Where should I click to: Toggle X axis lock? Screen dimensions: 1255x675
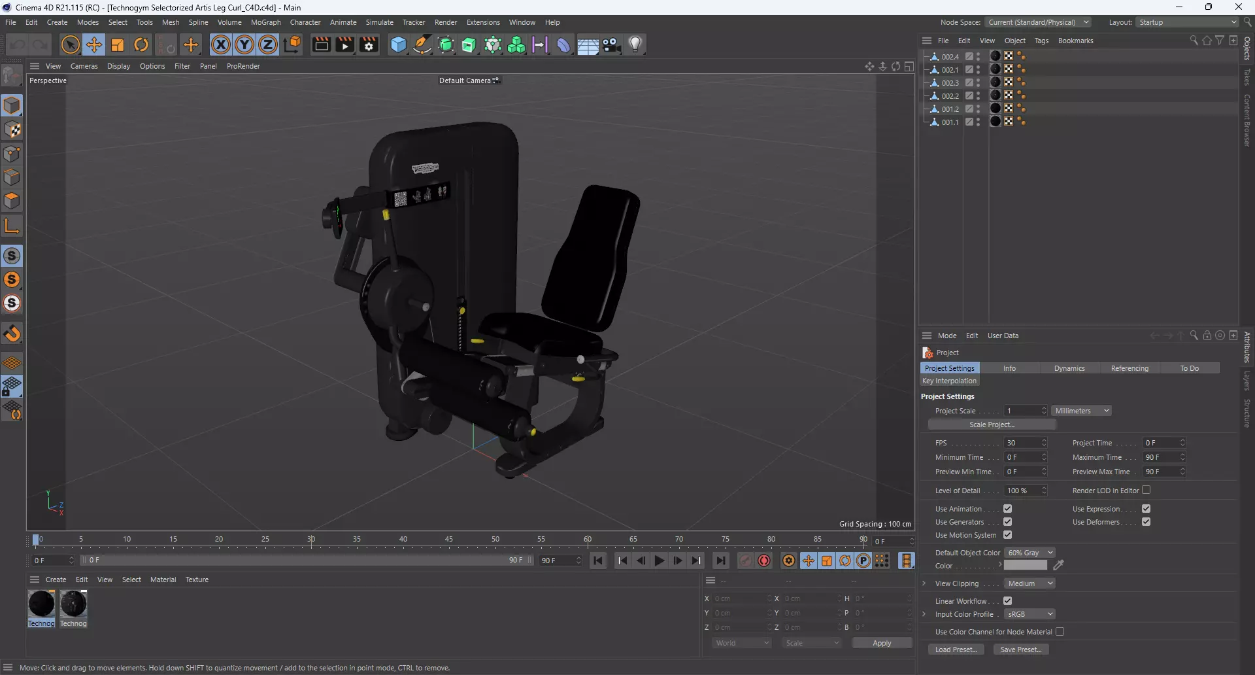point(221,45)
